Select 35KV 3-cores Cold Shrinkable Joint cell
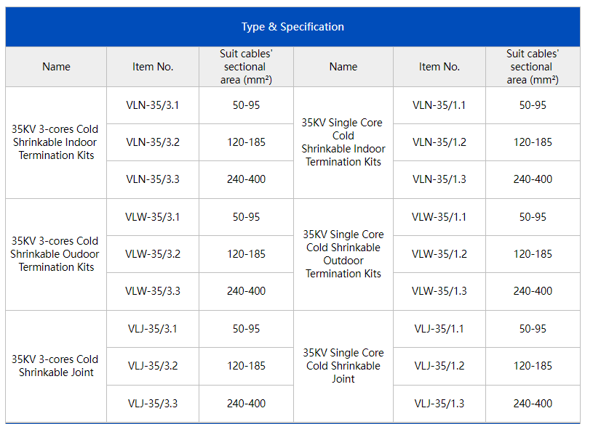593x424 pixels. (x=56, y=366)
